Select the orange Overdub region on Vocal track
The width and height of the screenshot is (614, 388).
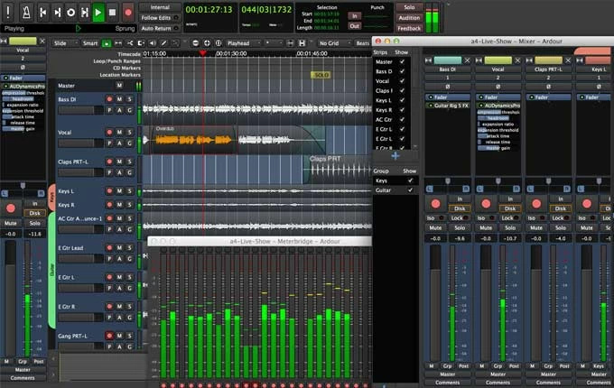tap(191, 138)
